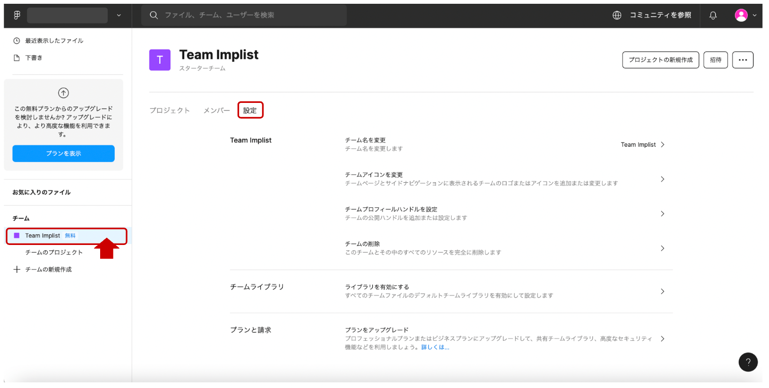
Task: Select お気に入りのファイル heading
Action: pos(42,192)
